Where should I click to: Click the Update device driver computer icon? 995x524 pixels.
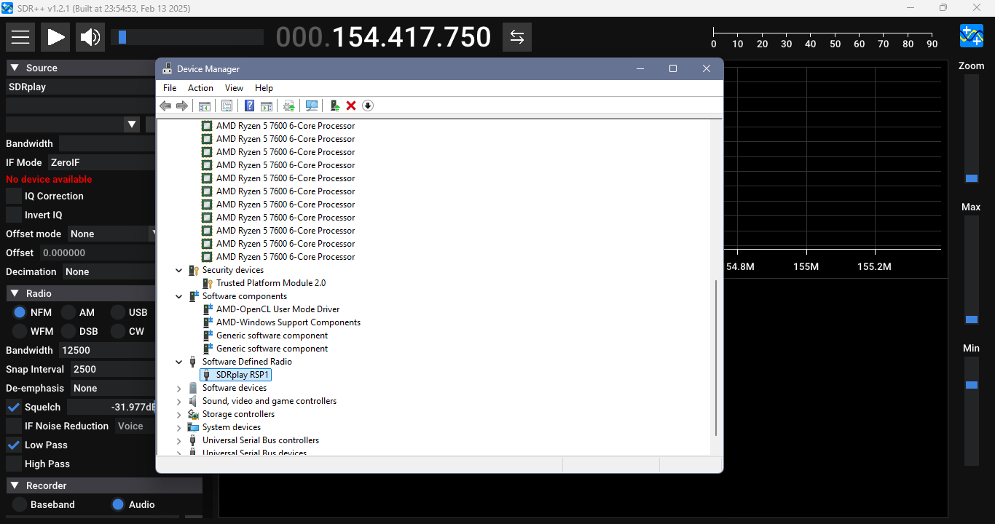tap(334, 106)
